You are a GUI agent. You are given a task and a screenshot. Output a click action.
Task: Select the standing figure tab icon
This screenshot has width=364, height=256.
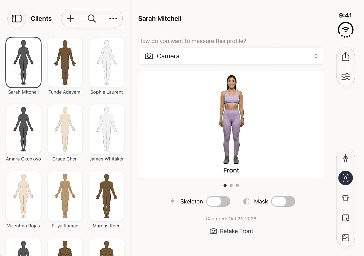[346, 158]
